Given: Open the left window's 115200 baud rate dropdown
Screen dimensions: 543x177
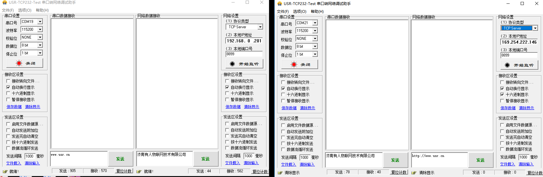Looking at the screenshot, I should (x=40, y=29).
